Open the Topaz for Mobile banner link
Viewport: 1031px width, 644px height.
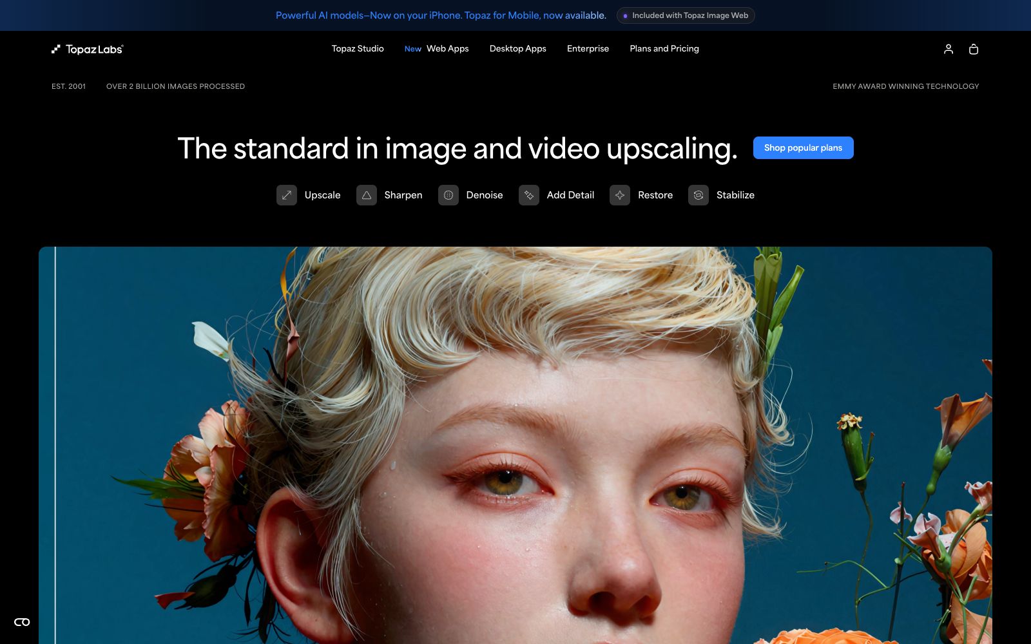(x=441, y=15)
